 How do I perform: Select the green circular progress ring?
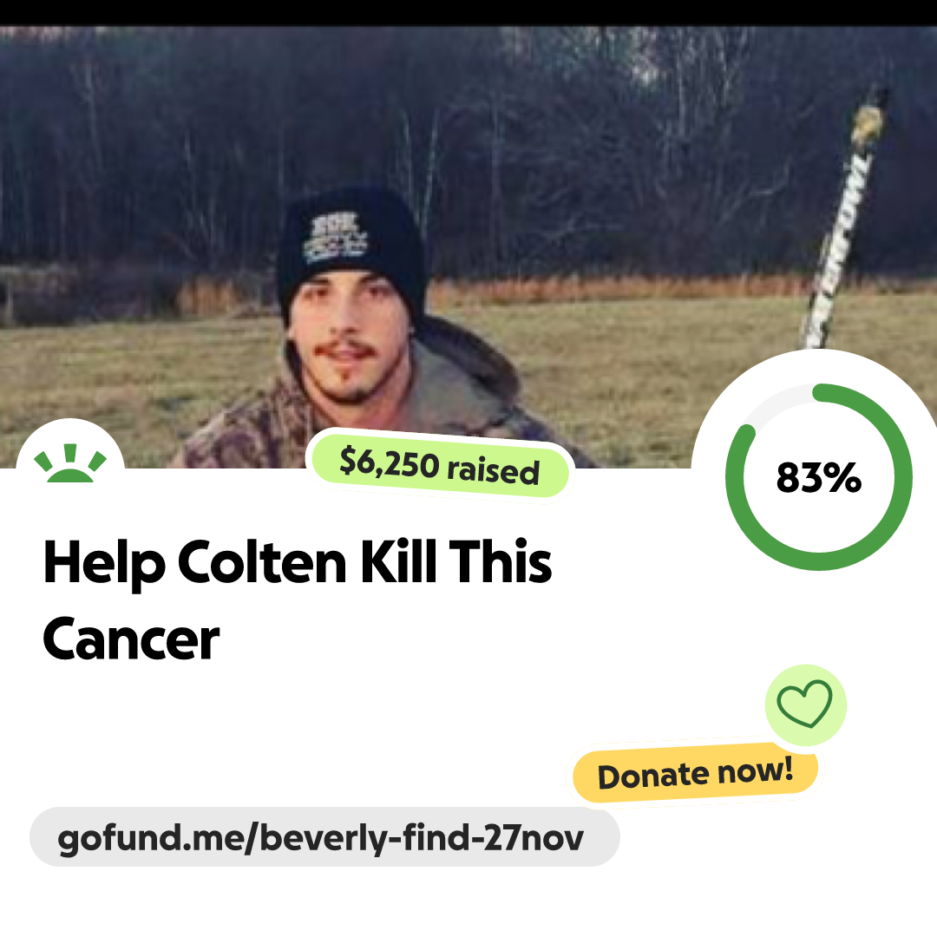coord(819,477)
